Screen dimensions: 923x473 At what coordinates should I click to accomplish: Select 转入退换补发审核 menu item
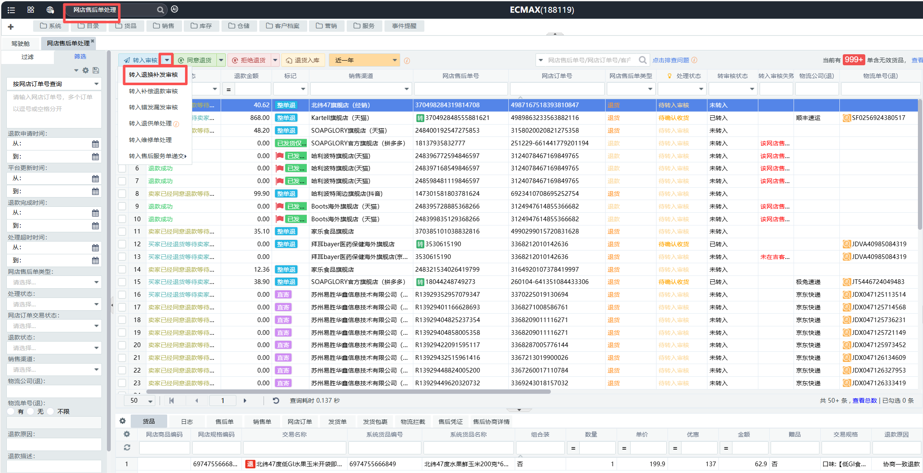tap(154, 75)
